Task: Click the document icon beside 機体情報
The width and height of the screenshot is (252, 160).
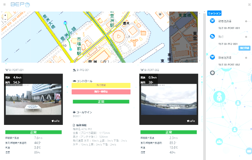Action: point(74,125)
